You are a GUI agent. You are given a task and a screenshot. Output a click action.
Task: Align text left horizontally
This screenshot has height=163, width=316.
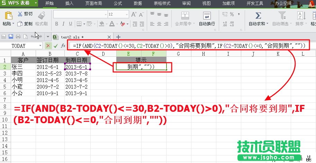pos(152,24)
